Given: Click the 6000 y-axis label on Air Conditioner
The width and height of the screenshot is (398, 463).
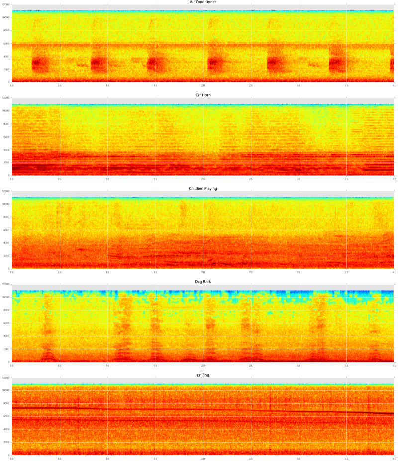Looking at the screenshot, I should (x=6, y=43).
